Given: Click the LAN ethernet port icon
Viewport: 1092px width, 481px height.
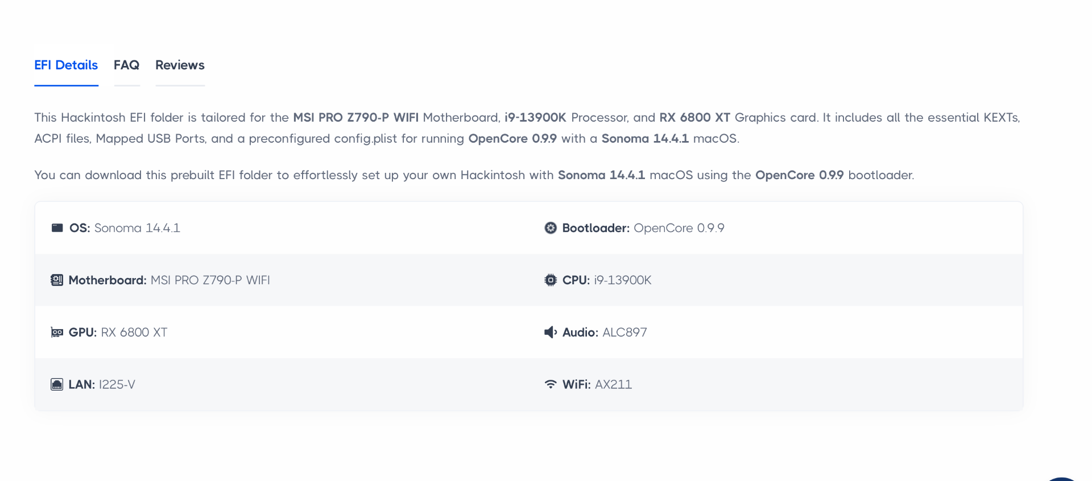Looking at the screenshot, I should coord(57,385).
